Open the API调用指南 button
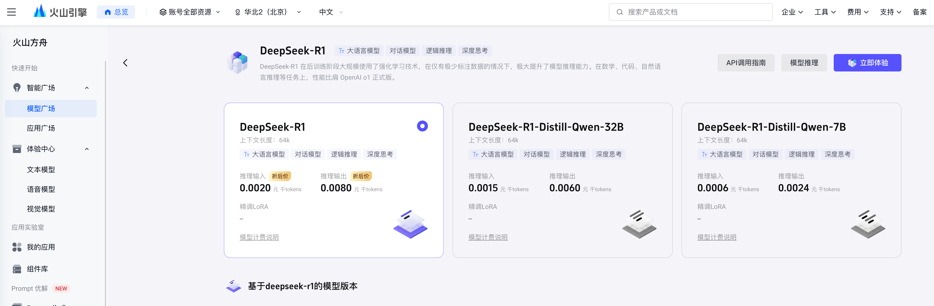Screen dimensions: 934x306 click(x=746, y=62)
